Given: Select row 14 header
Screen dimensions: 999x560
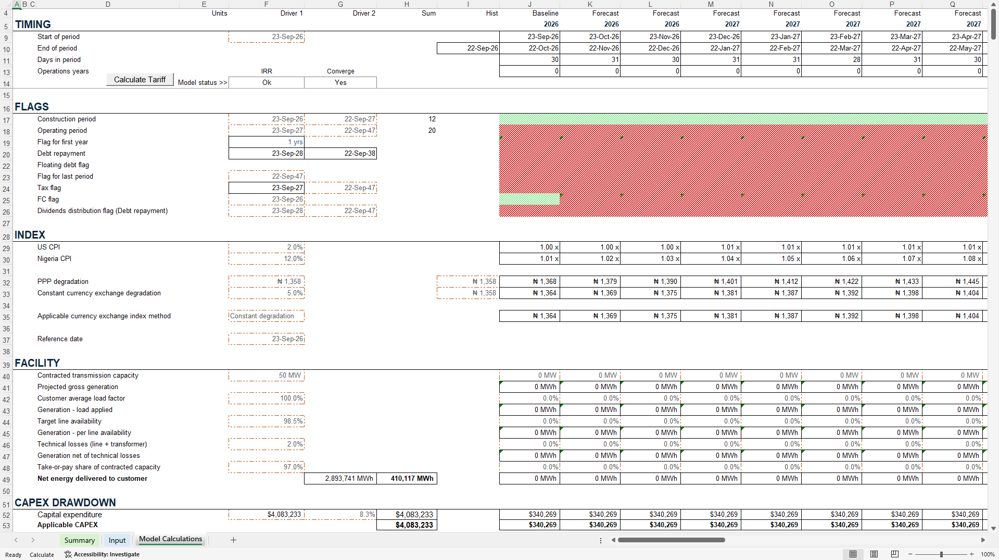Looking at the screenshot, I should [x=6, y=83].
